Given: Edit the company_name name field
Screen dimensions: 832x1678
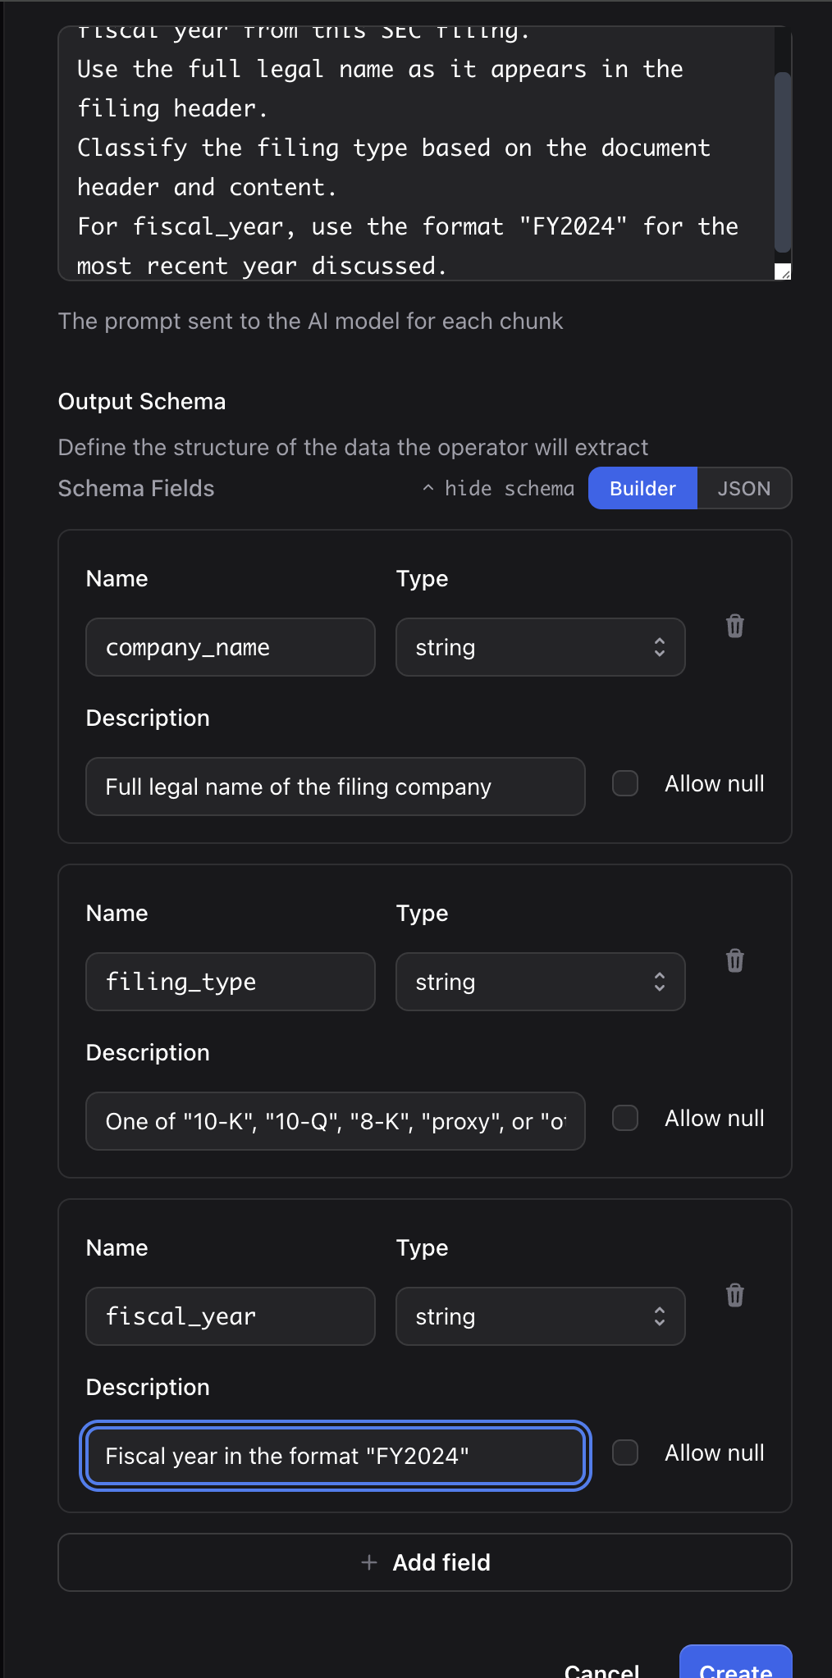Looking at the screenshot, I should pyautogui.click(x=231, y=647).
